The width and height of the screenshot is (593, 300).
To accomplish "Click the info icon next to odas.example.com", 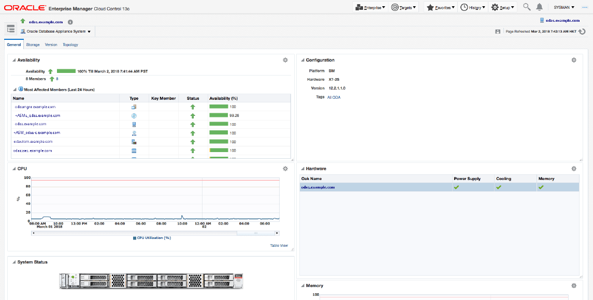I will 70,22.
